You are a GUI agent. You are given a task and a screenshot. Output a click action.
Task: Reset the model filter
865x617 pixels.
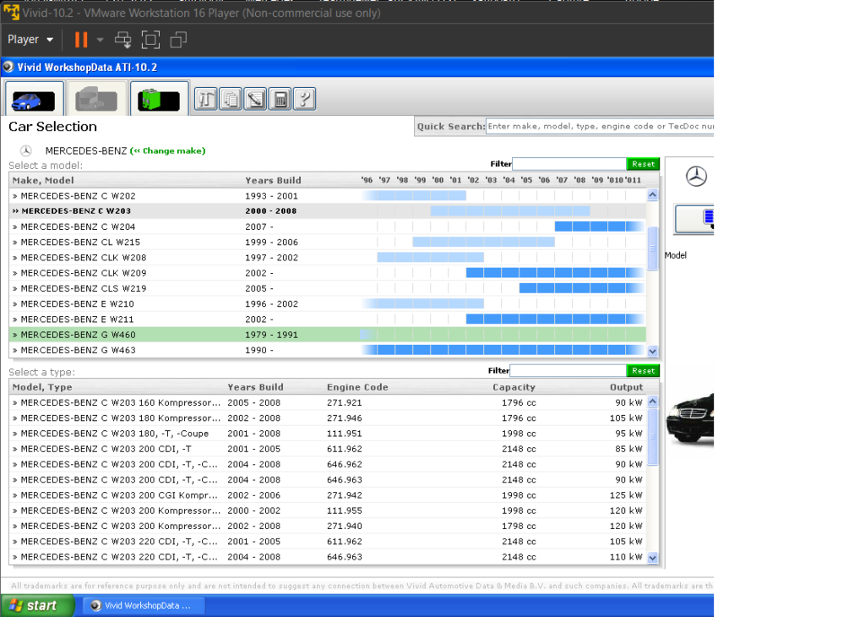(643, 164)
